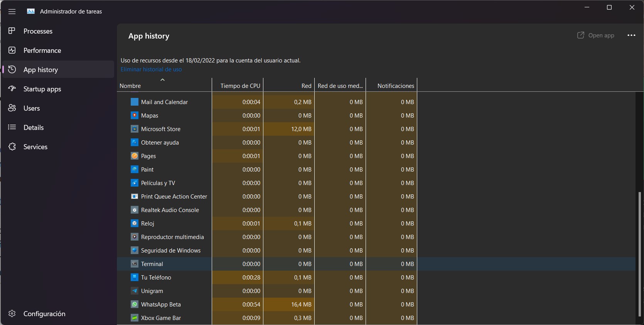Click the Reproductor multimedia icon
Viewport: 644px width, 325px height.
point(135,237)
